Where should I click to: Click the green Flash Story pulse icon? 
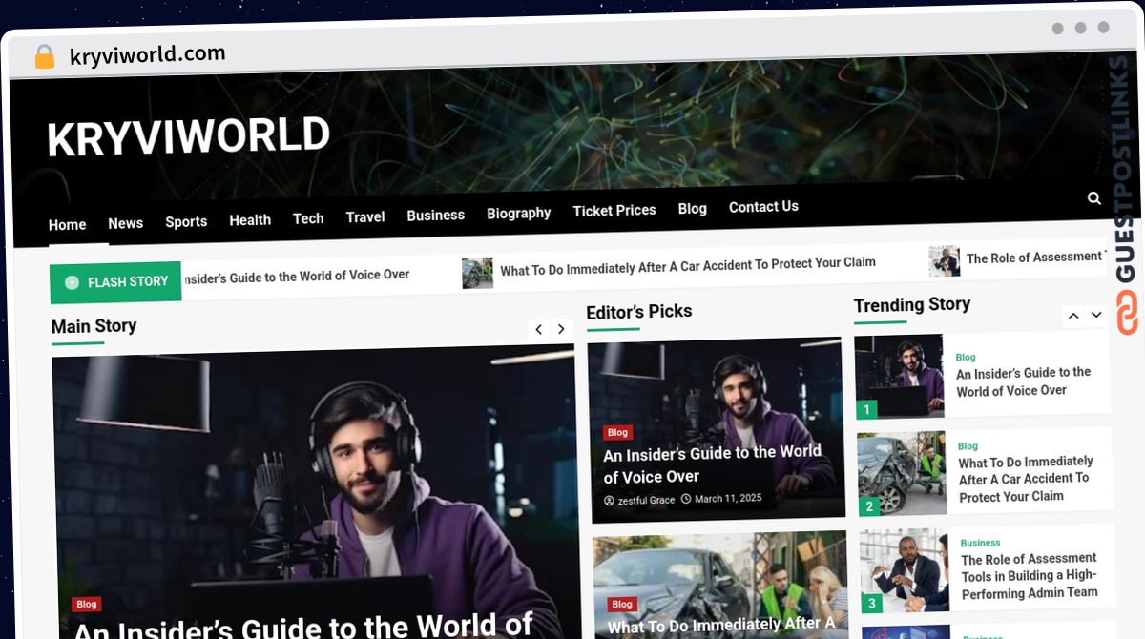point(72,282)
